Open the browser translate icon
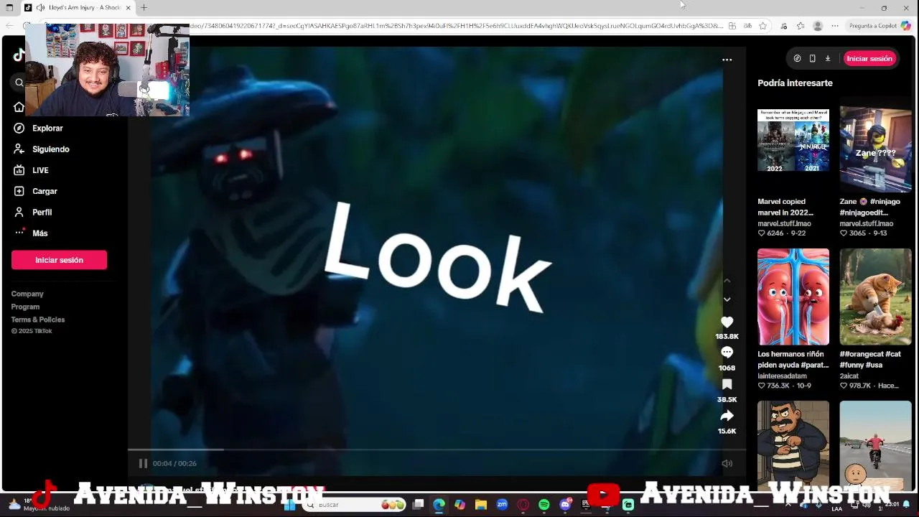This screenshot has height=517, width=919. (747, 26)
